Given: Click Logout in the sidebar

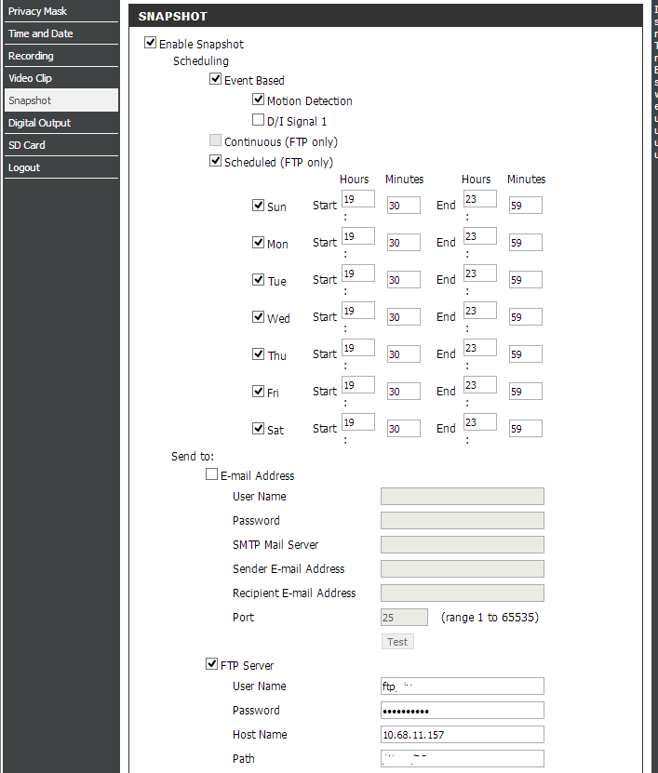Looking at the screenshot, I should pyautogui.click(x=24, y=167).
